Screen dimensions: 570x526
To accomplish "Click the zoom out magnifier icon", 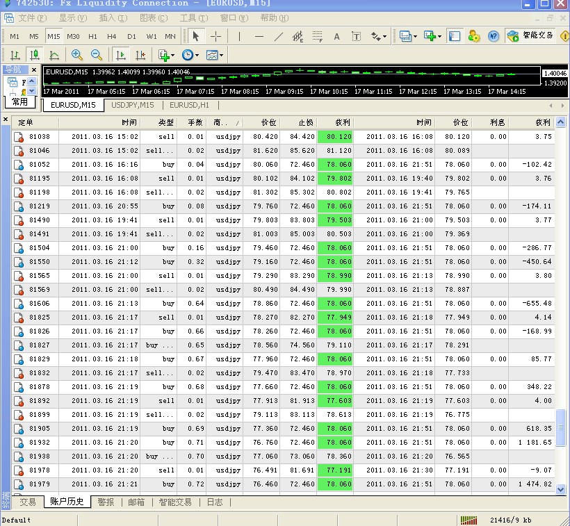I will [x=97, y=55].
